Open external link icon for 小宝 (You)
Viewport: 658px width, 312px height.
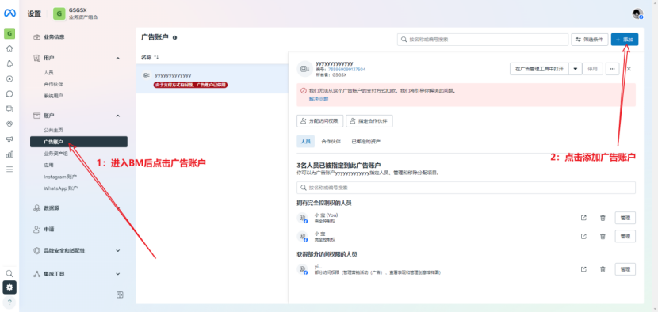[583, 218]
